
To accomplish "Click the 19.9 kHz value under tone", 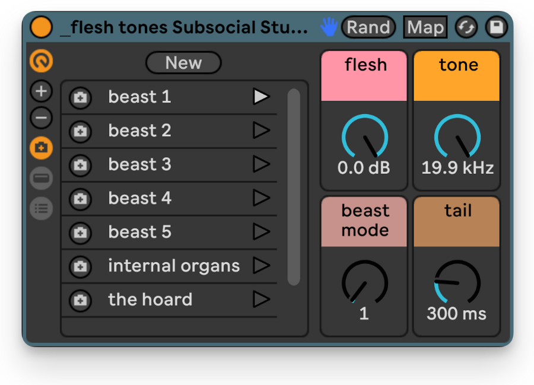I will (x=457, y=168).
